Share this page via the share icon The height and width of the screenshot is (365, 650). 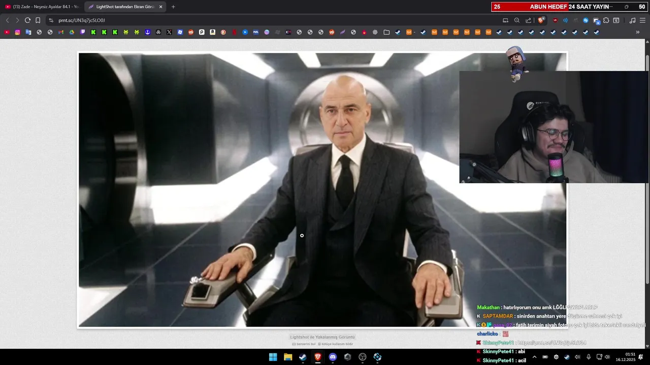pos(528,20)
